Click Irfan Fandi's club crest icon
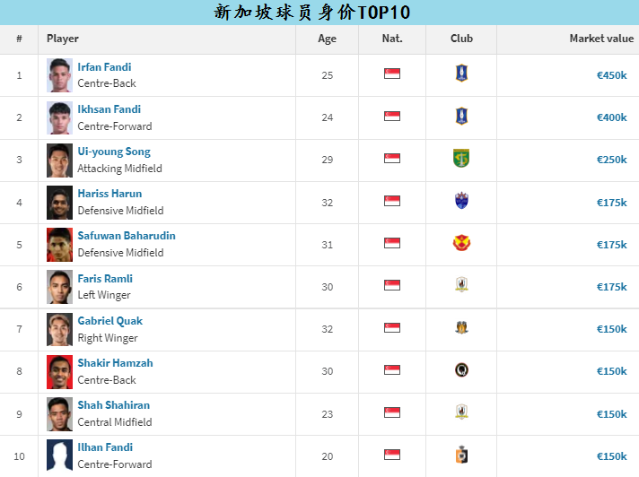The width and height of the screenshot is (639, 477). pyautogui.click(x=461, y=74)
